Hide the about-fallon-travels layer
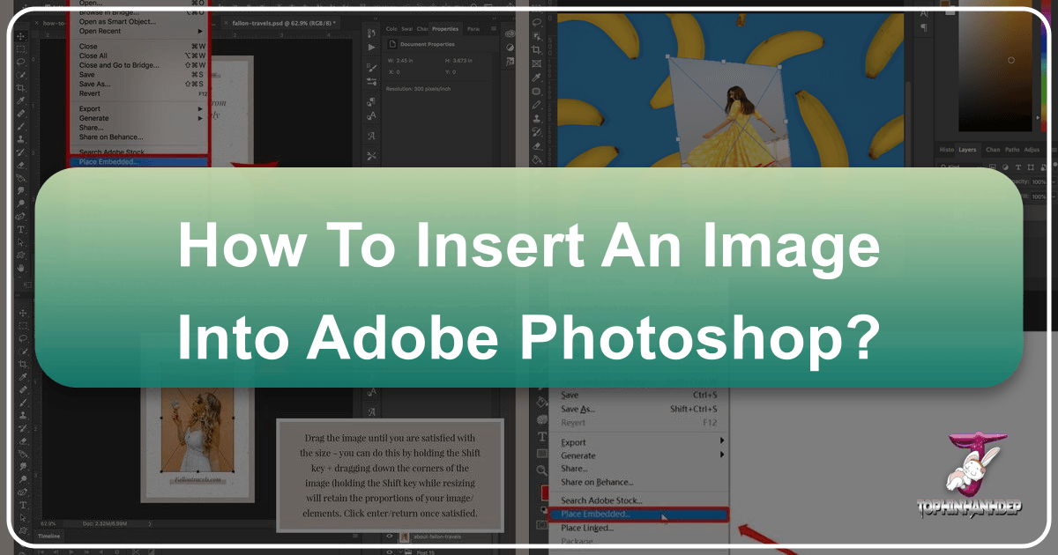1058x555 pixels. pyautogui.click(x=391, y=536)
